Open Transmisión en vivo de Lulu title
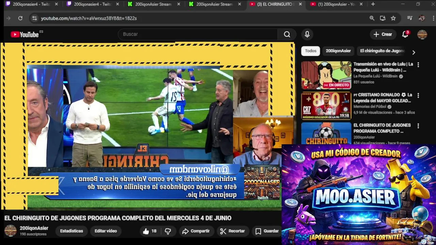Viewport: 436px width, 245px height. 383,67
